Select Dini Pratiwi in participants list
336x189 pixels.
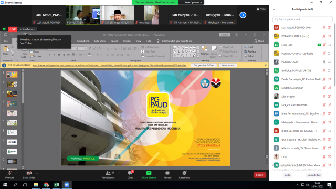(302, 97)
